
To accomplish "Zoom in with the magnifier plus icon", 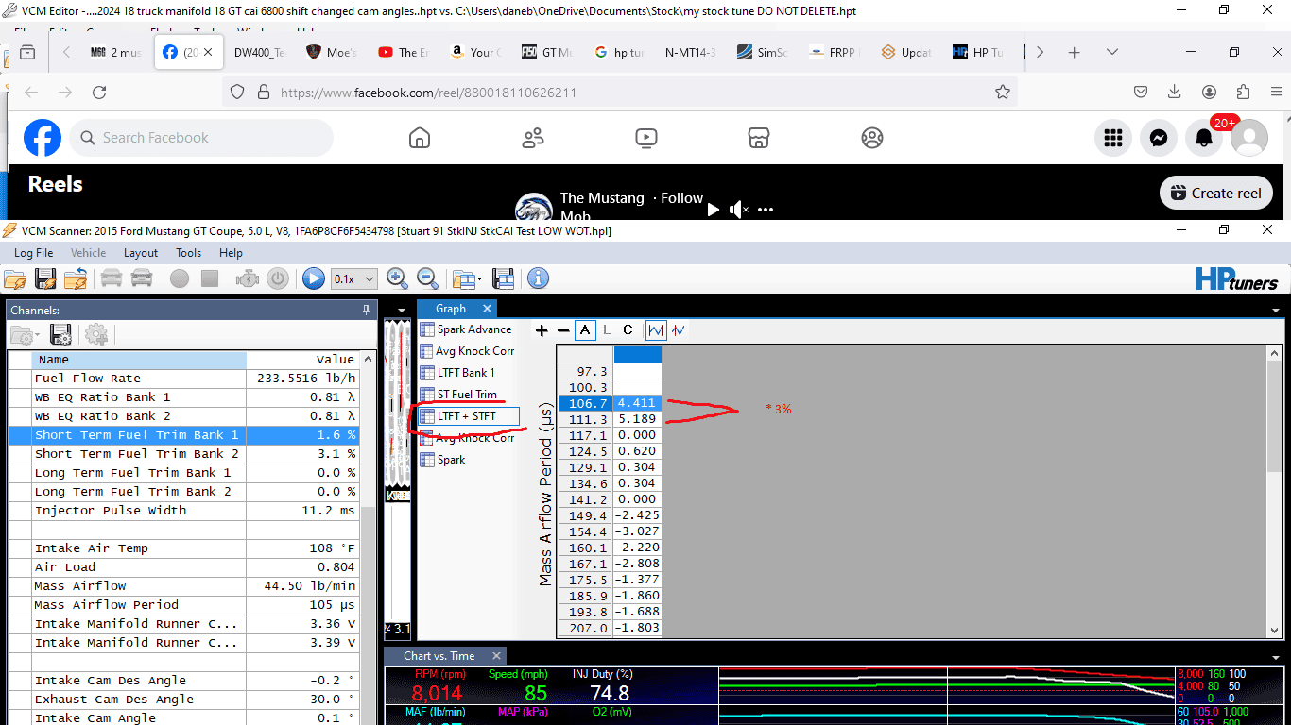I will 397,278.
